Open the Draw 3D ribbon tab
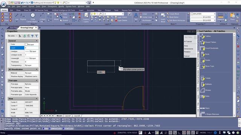Image resolution: width=241 pixels, height=135 pixels. (x=27, y=10)
